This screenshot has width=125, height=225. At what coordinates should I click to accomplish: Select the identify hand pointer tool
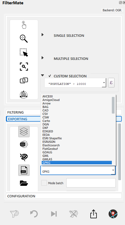click(x=24, y=25)
